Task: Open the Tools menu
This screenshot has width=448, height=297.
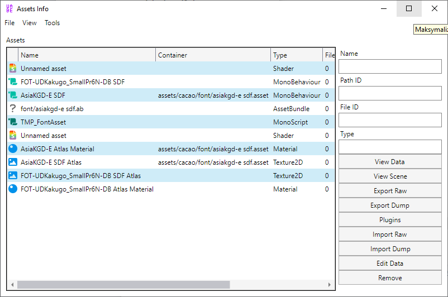Action: coord(53,23)
